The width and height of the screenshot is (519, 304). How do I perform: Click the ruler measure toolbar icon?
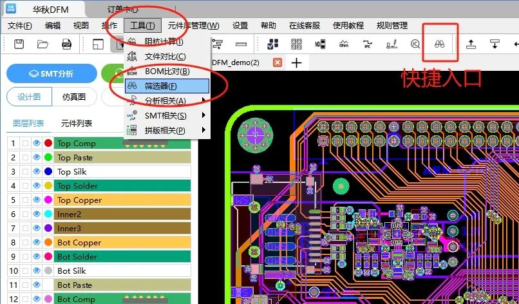pyautogui.click(x=241, y=44)
